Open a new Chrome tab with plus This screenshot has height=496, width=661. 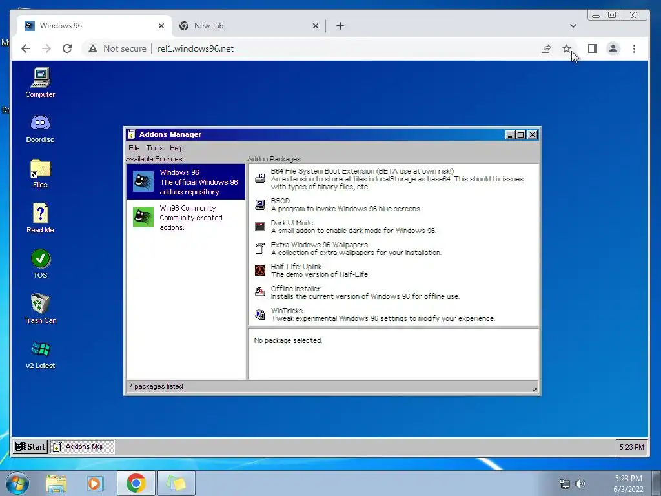(340, 26)
